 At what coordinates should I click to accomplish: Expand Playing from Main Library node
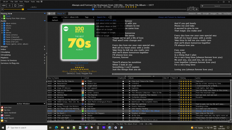click(2, 18)
